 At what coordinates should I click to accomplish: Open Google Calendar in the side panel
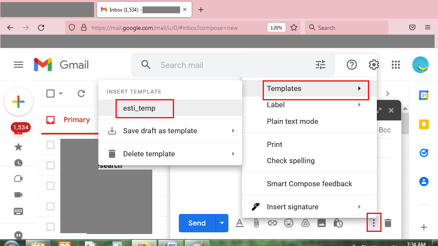[423, 96]
